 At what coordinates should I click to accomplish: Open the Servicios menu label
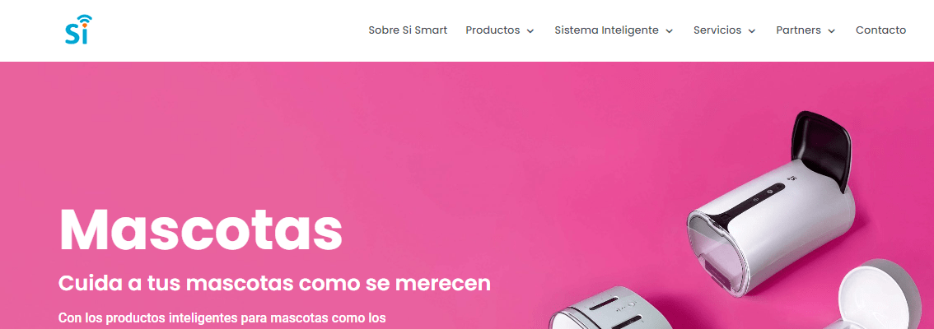[717, 30]
